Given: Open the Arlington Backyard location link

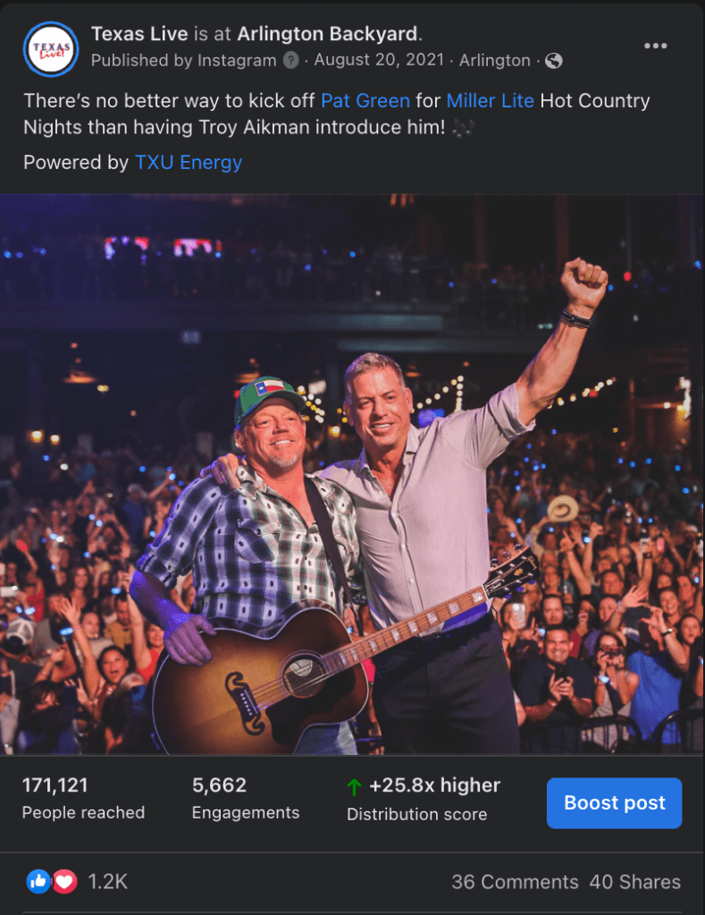Looking at the screenshot, I should (x=328, y=34).
